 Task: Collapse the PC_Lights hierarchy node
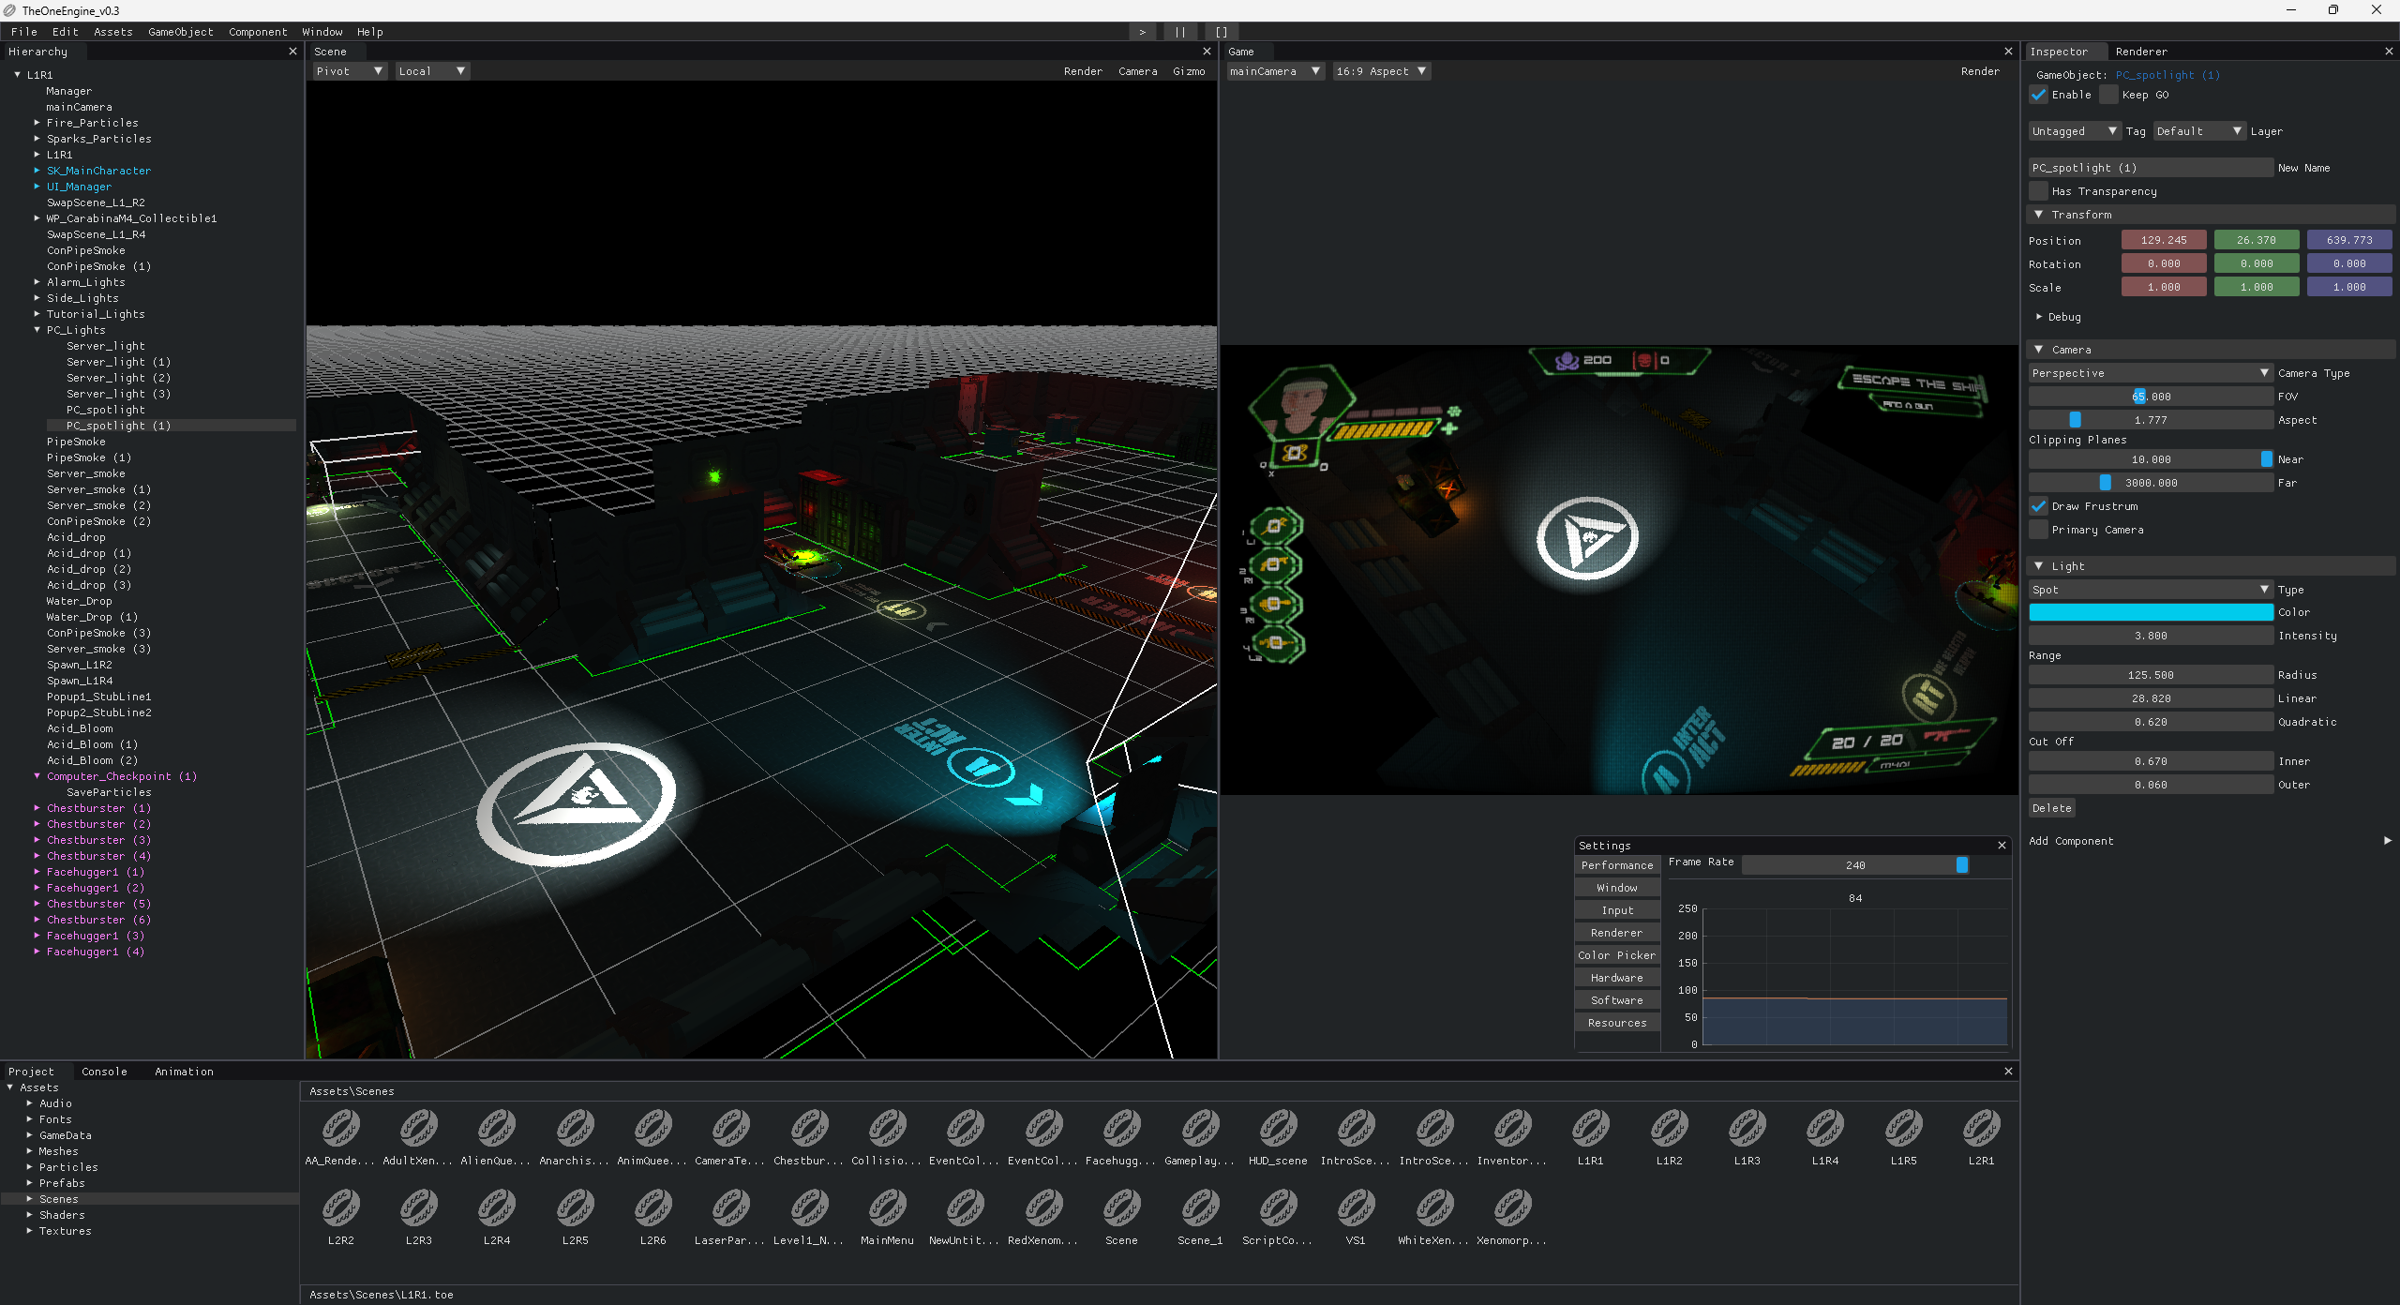37,330
